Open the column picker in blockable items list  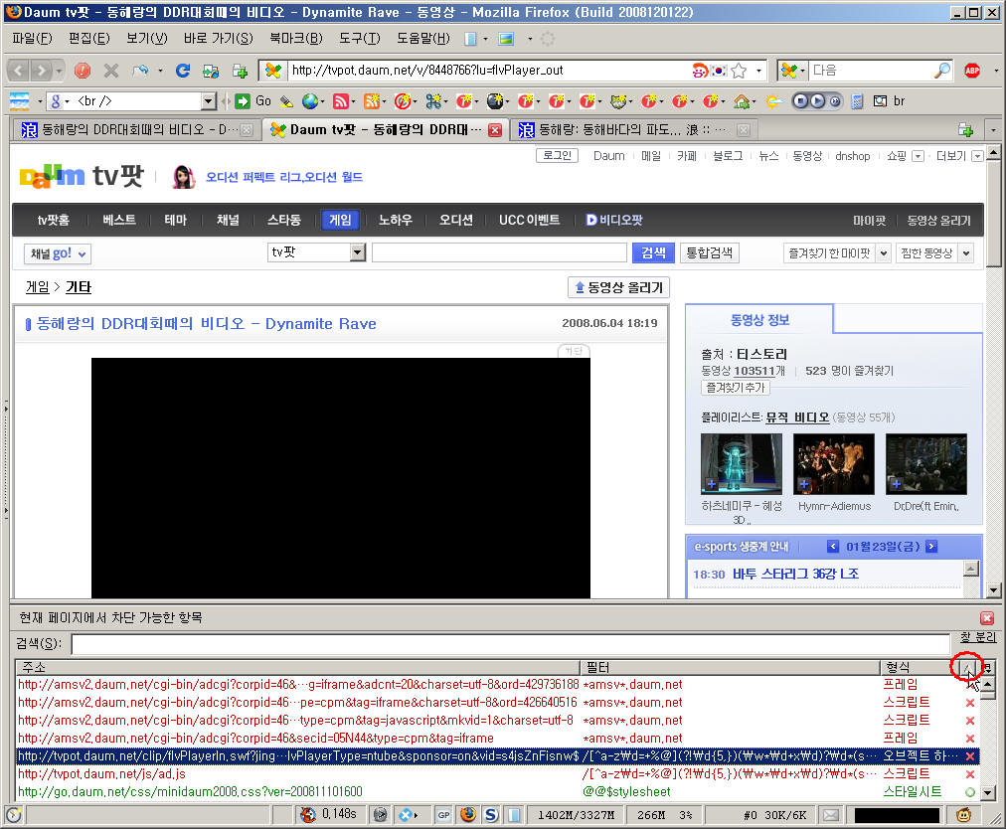(988, 668)
